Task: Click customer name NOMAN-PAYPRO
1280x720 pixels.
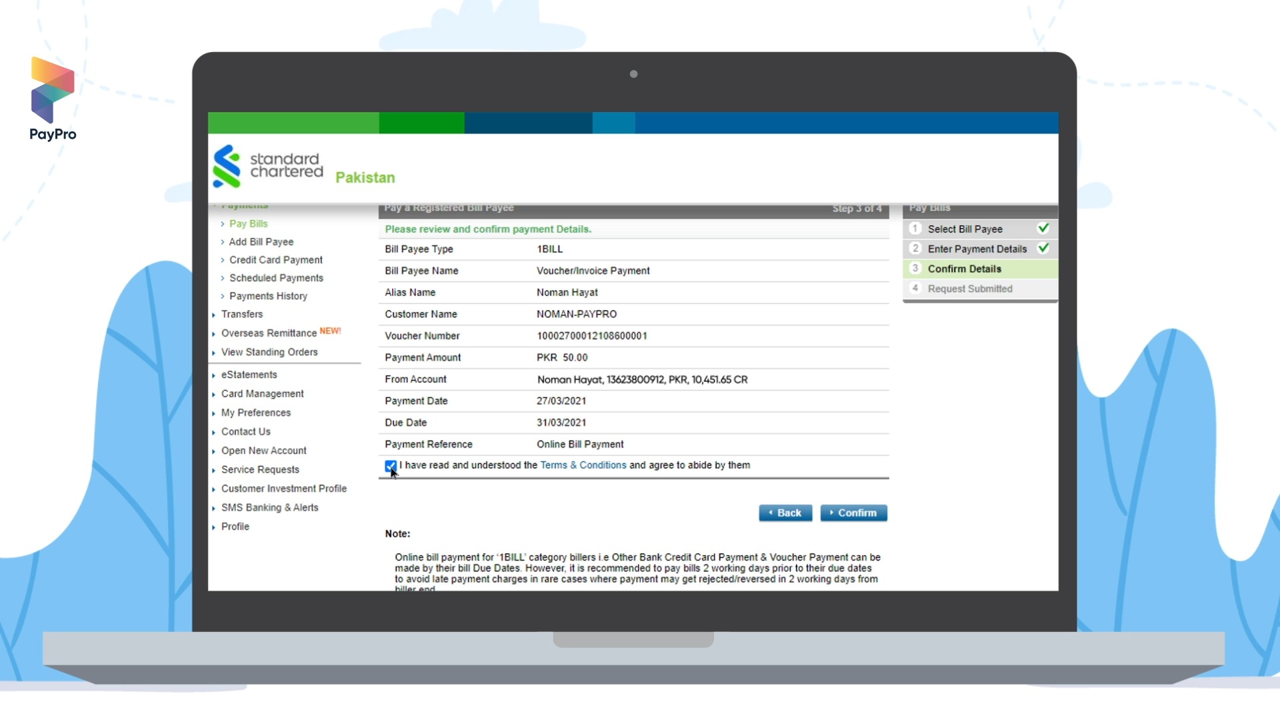Action: click(x=577, y=314)
